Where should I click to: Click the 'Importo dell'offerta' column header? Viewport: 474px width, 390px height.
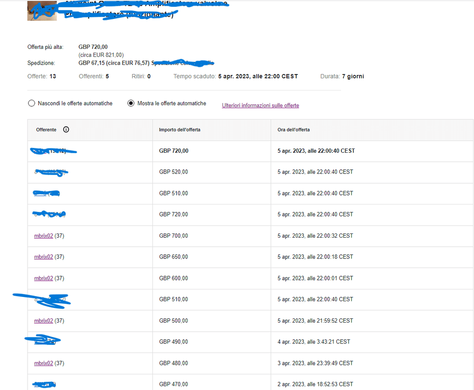pos(180,130)
